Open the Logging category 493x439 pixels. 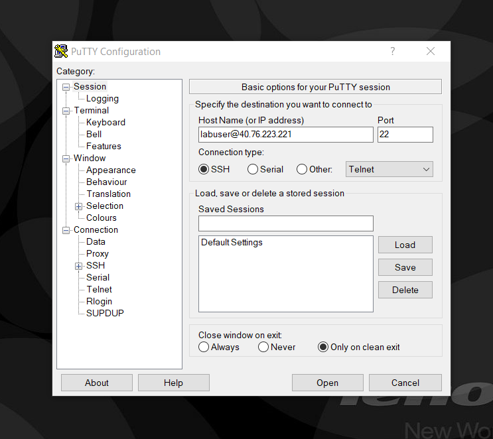[x=102, y=99]
